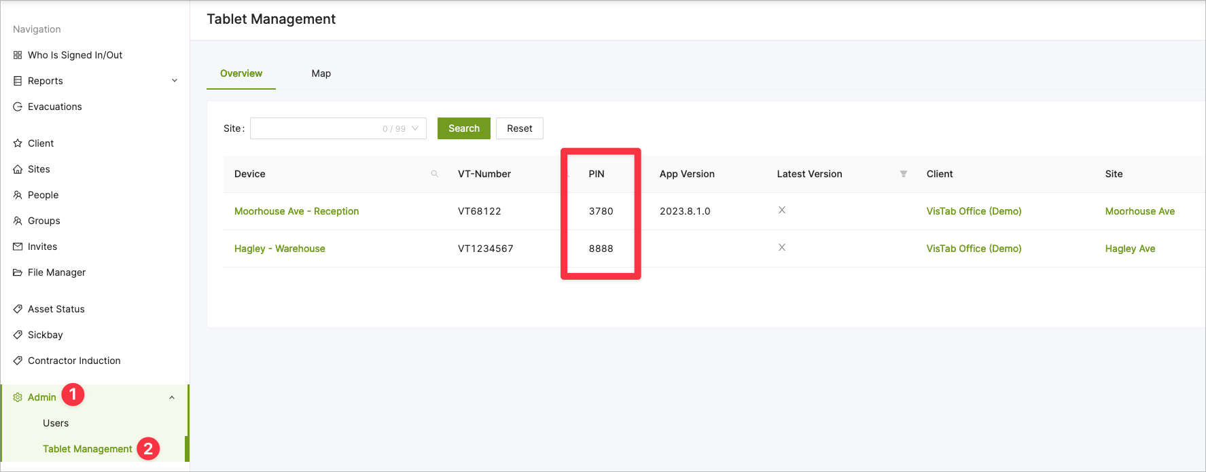The image size is (1206, 472).
Task: Open Contractor Induction in the navigation
Action: pos(74,361)
